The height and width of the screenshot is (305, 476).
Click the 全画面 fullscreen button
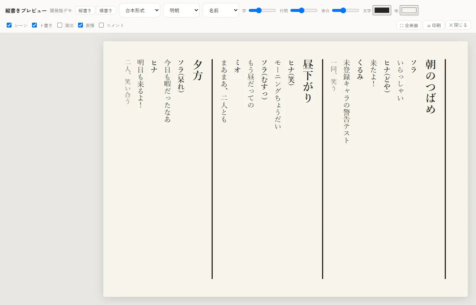409,25
